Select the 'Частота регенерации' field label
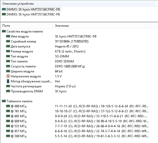 [x=26, y=86]
